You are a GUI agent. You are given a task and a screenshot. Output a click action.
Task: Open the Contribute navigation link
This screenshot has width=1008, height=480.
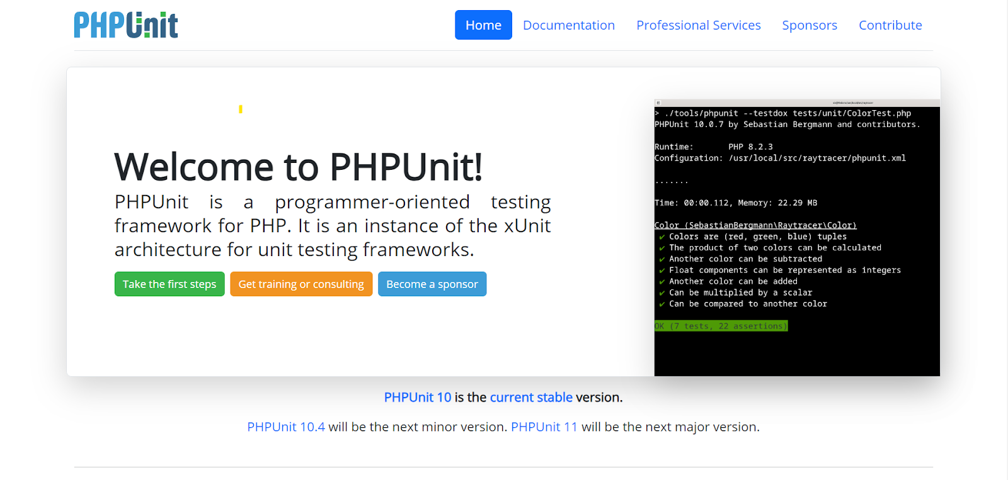(890, 25)
